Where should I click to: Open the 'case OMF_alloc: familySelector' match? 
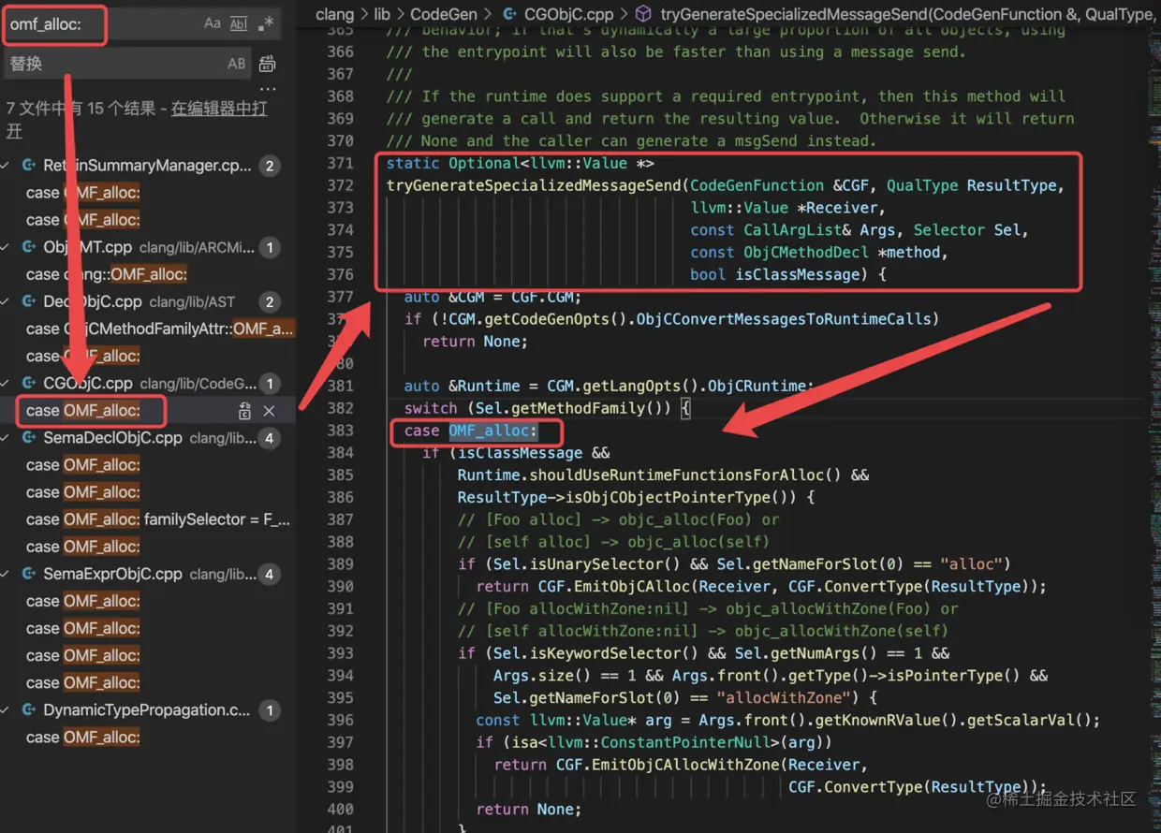(x=157, y=519)
